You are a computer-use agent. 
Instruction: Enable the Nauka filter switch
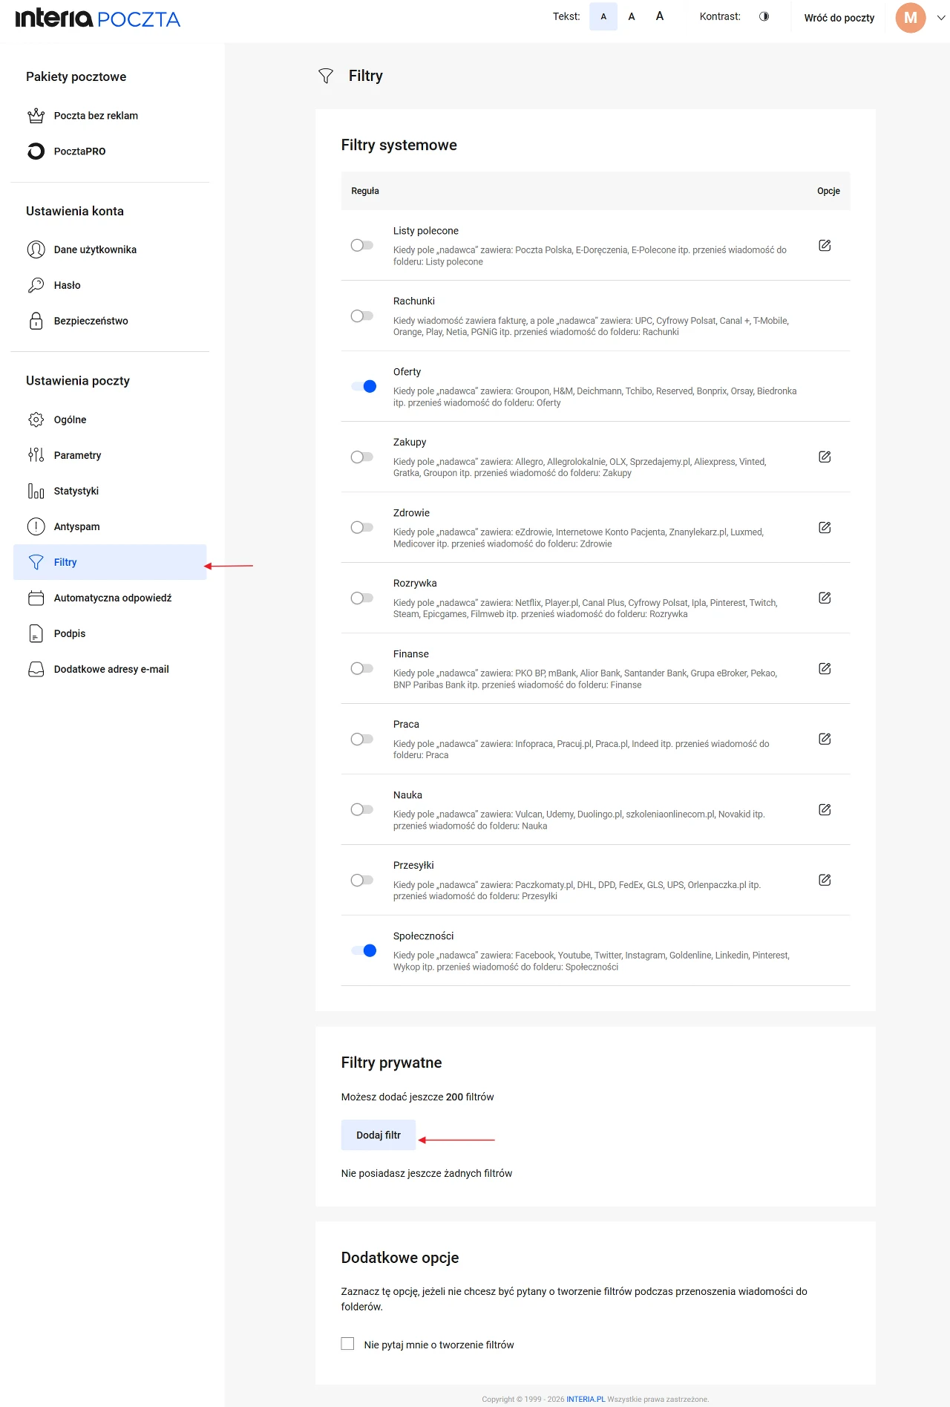pyautogui.click(x=362, y=809)
